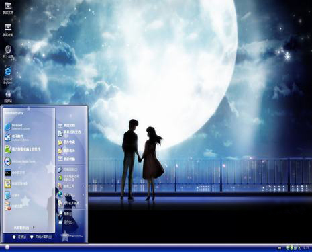Open the Network Places desktop icon
Screen dimensions: 312x252
click(x=8, y=52)
